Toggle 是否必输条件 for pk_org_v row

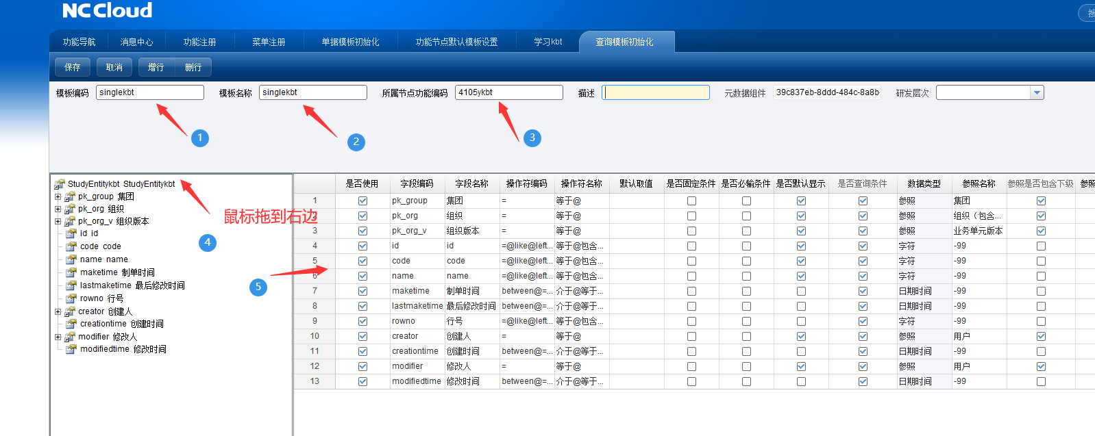click(x=746, y=231)
